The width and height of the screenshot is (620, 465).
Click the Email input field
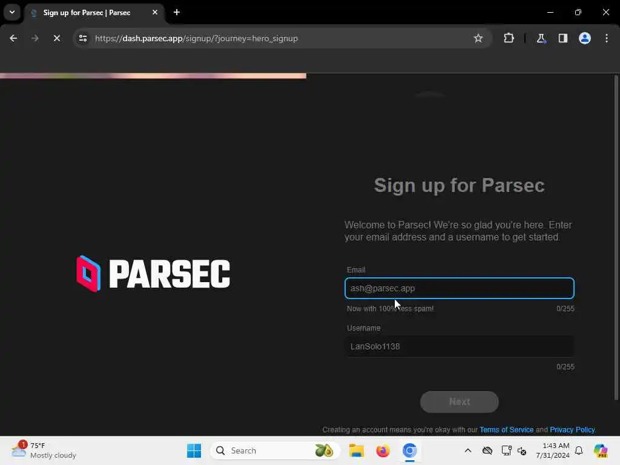click(459, 288)
